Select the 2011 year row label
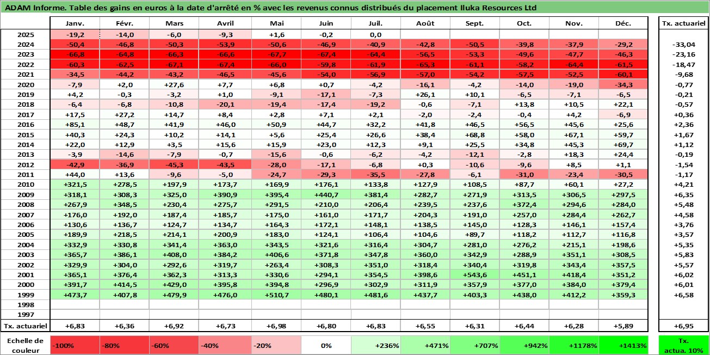 pyautogui.click(x=26, y=174)
